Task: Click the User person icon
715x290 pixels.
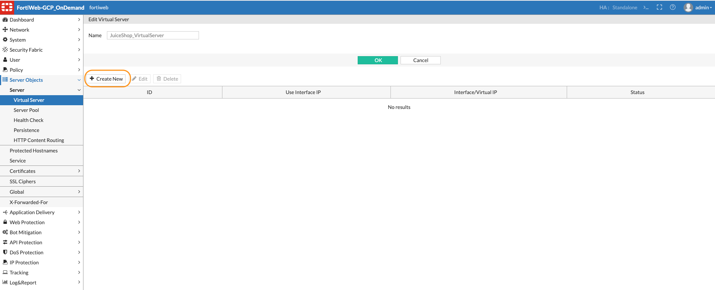Action: click(5, 59)
